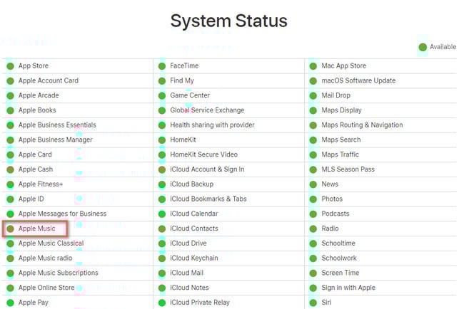
Task: Click the status dot beside iCloud Mail
Action: pyautogui.click(x=162, y=273)
